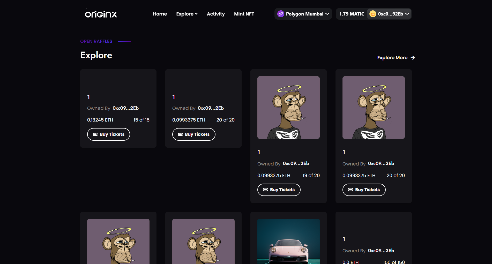Open the pink car raffle image
Image resolution: width=492 pixels, height=264 pixels.
(288, 241)
